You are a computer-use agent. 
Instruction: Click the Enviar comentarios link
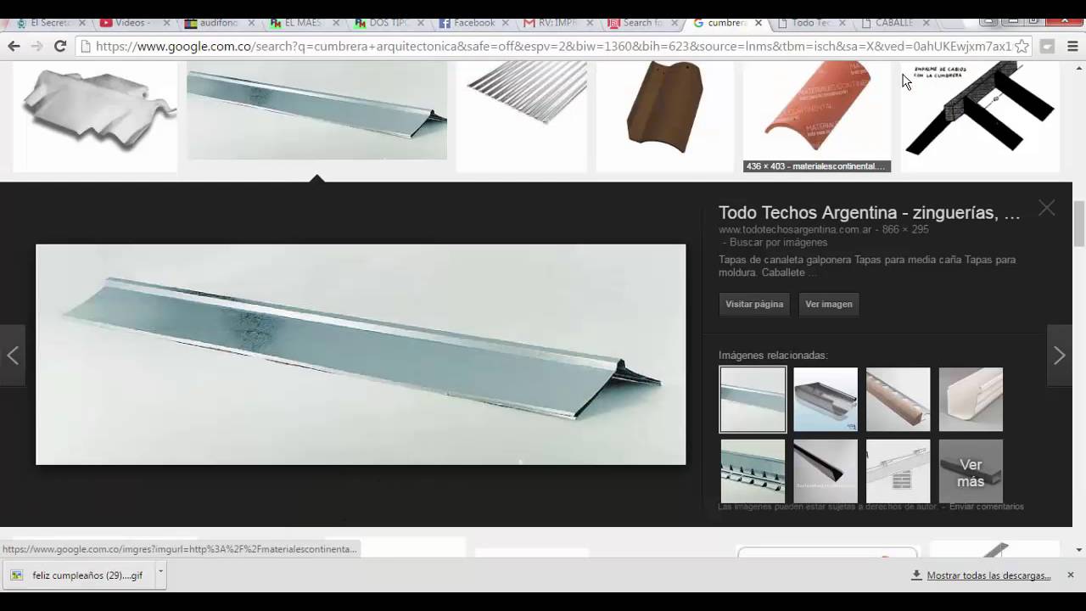click(987, 507)
